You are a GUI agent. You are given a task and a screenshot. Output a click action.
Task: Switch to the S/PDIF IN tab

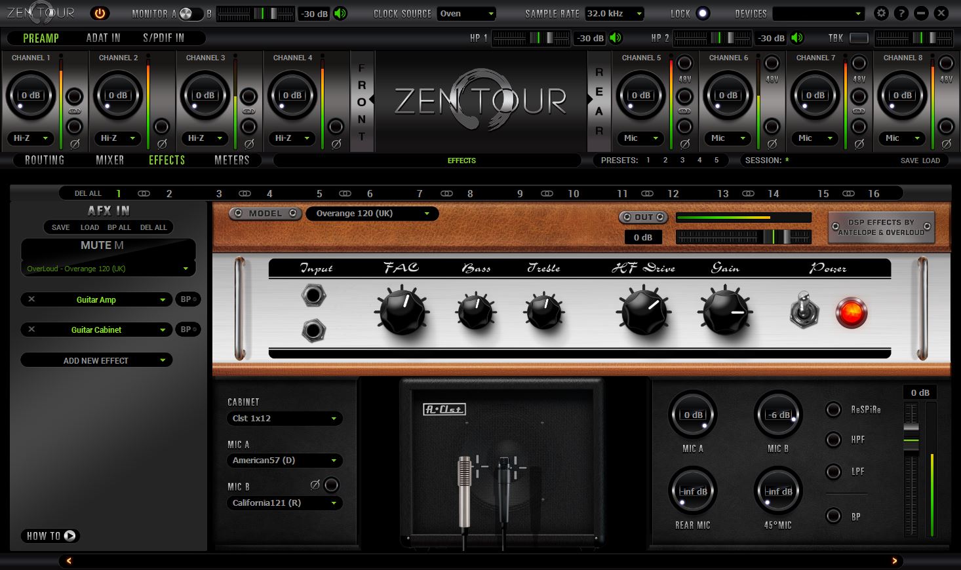(163, 38)
